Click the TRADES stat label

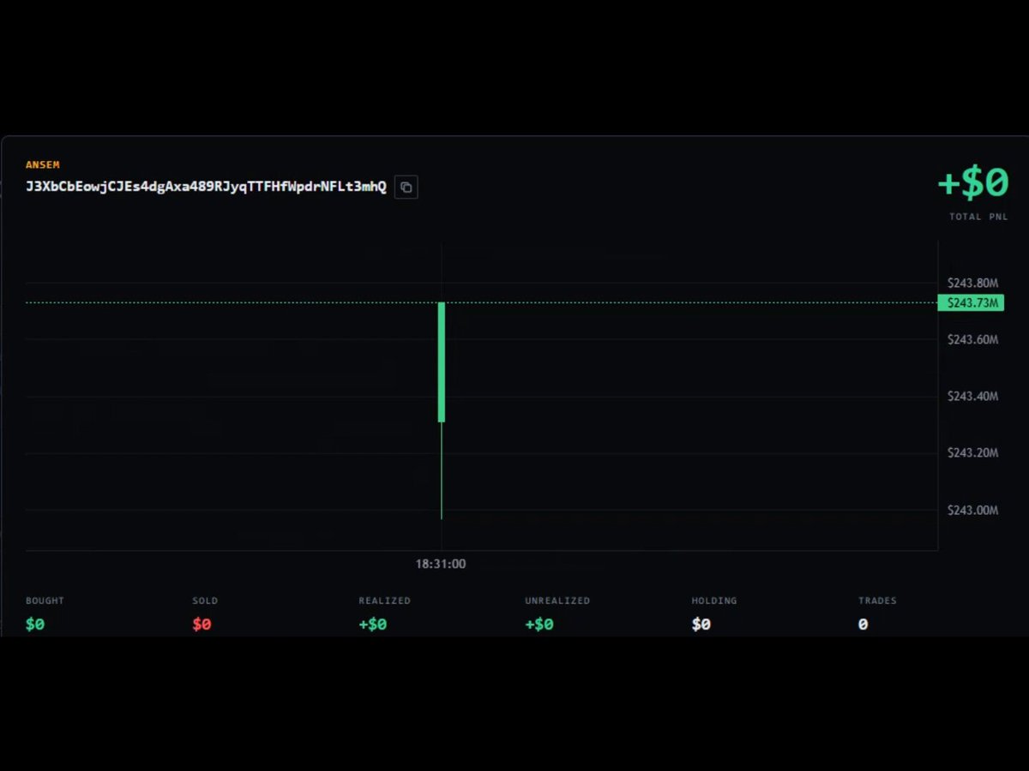coord(877,601)
